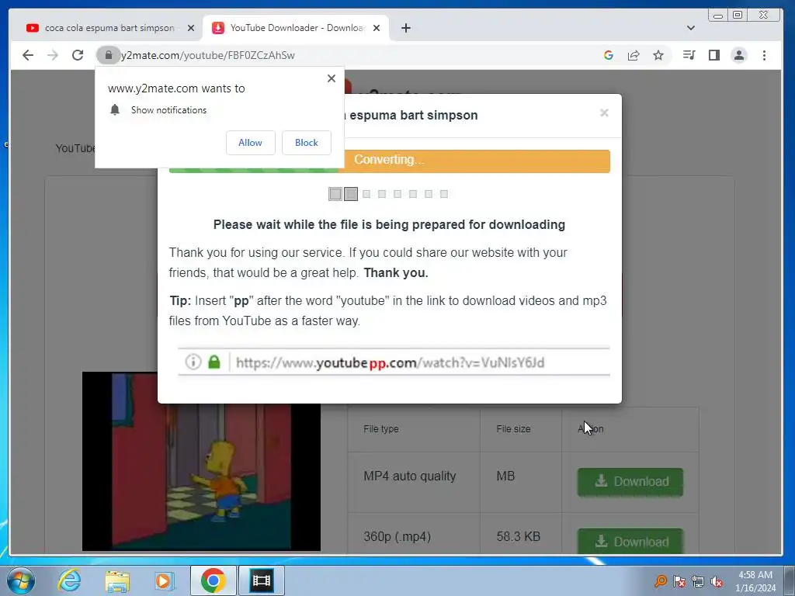The width and height of the screenshot is (795, 596).
Task: Click the orange magnifier tray icon
Action: (661, 580)
